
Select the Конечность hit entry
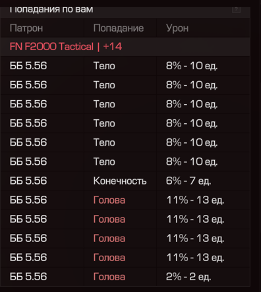pos(120,181)
